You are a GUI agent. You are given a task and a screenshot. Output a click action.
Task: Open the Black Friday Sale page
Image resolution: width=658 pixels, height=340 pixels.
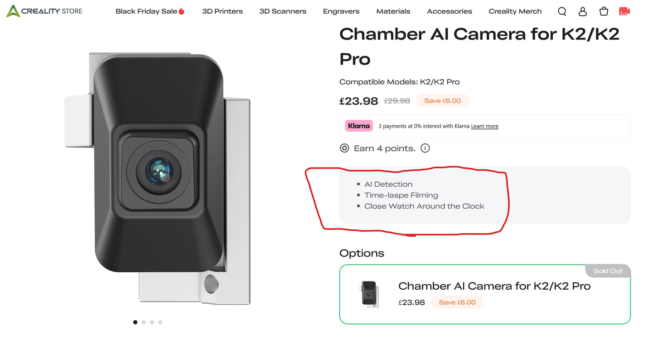pyautogui.click(x=150, y=11)
